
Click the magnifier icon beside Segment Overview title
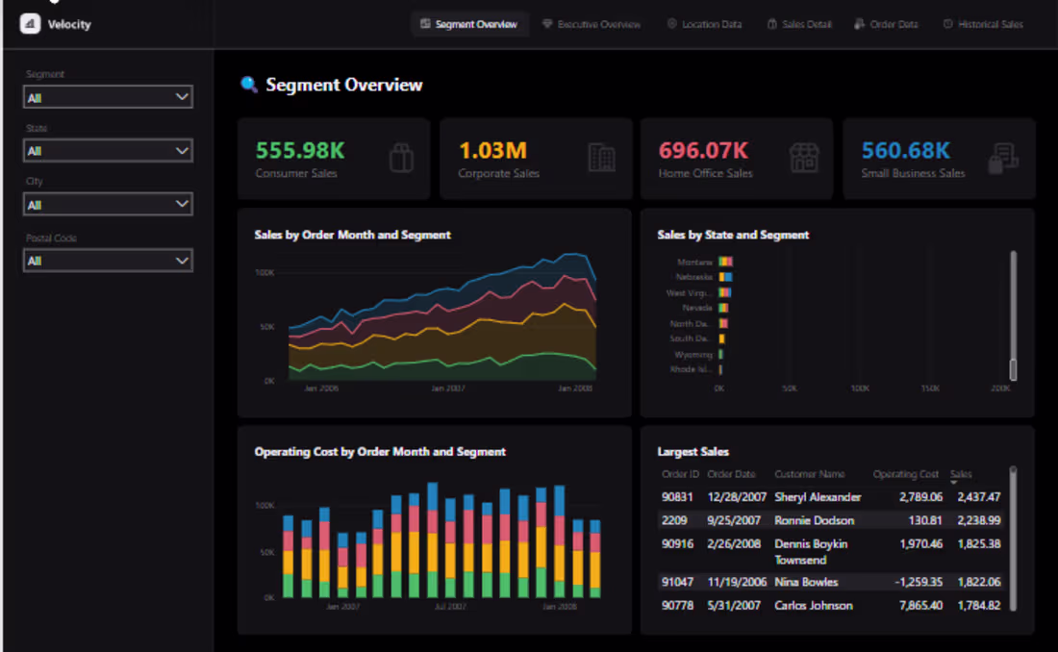click(248, 85)
